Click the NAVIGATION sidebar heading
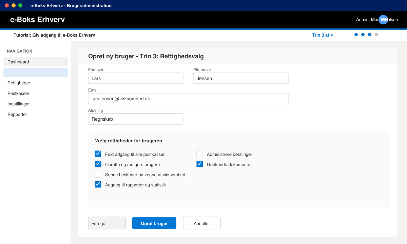The width and height of the screenshot is (407, 244). click(x=20, y=51)
